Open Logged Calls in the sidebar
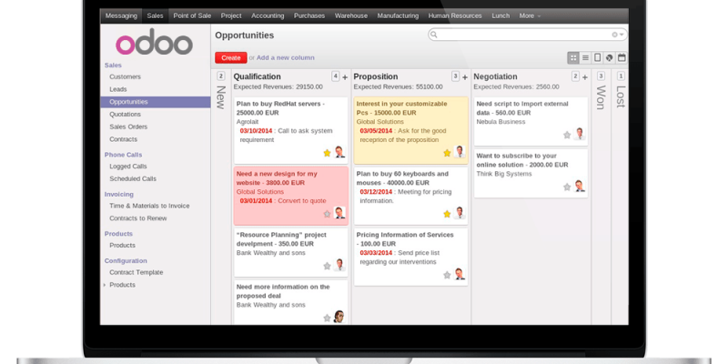Viewport: 728px width, 364px height. coord(128,167)
